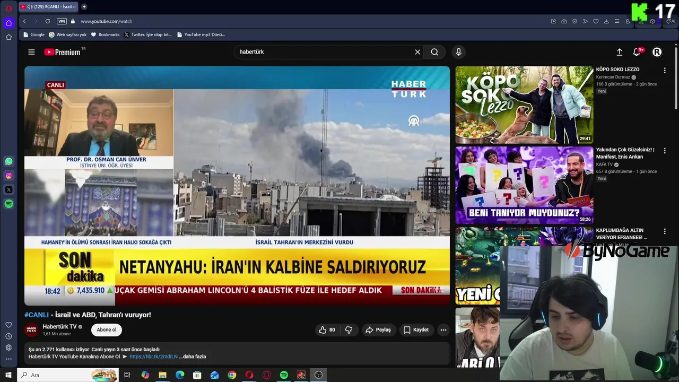
Task: Start voice search with microphone icon
Action: tap(459, 52)
